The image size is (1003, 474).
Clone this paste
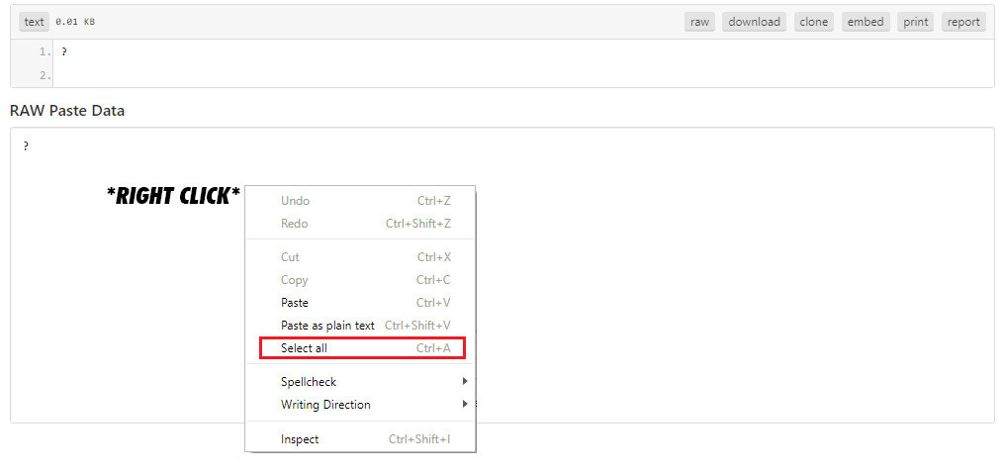coord(813,22)
